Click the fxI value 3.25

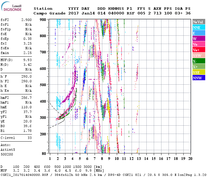28,43
